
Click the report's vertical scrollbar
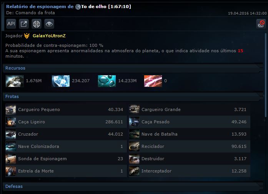(266, 75)
